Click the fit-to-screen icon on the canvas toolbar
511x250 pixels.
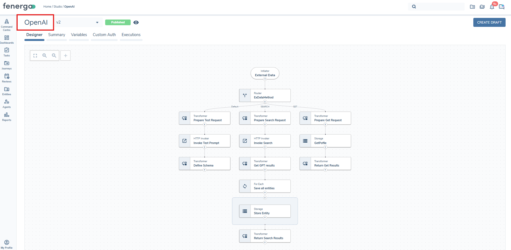click(35, 55)
